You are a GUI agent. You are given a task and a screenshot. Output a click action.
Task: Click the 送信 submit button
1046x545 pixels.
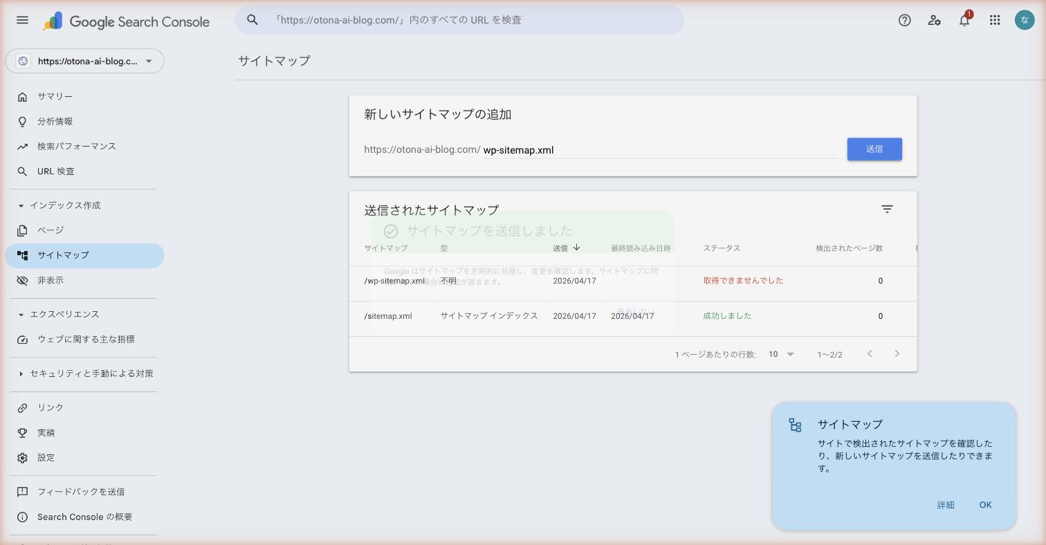pyautogui.click(x=874, y=149)
